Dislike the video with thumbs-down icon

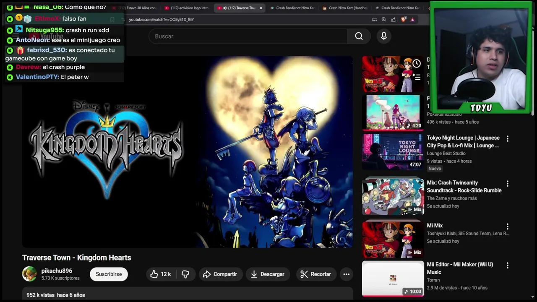tap(185, 274)
